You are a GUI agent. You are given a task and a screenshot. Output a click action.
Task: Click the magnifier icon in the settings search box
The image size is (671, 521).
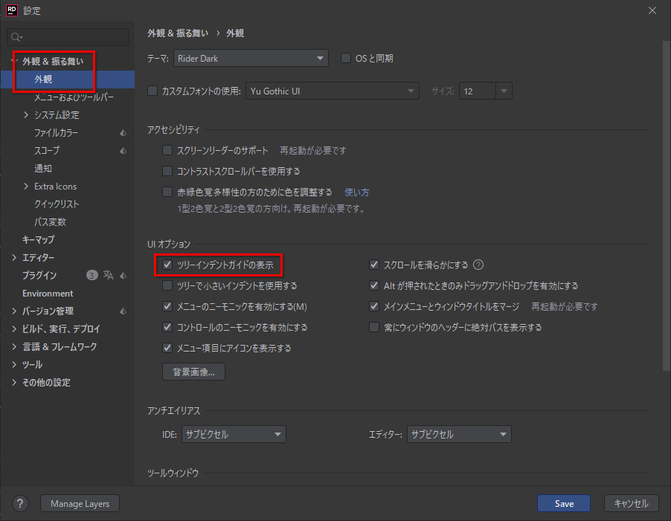(x=16, y=36)
